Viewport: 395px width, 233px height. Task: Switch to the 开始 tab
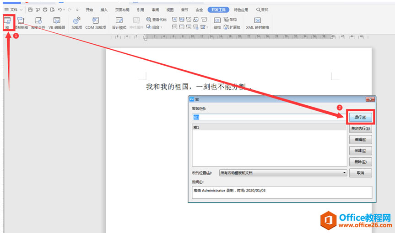(x=89, y=10)
